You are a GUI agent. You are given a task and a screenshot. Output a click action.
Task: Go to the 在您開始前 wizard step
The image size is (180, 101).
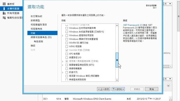pos(36,16)
